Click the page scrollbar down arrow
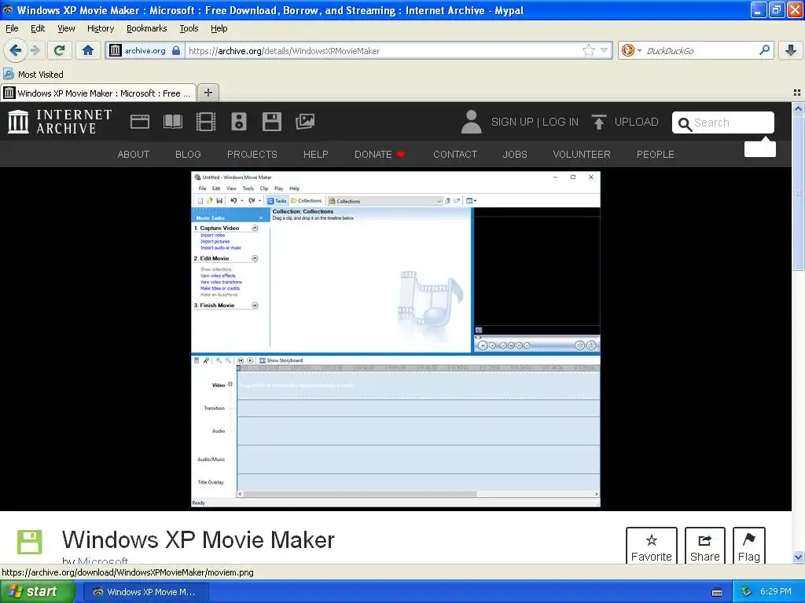The image size is (805, 603). (798, 557)
